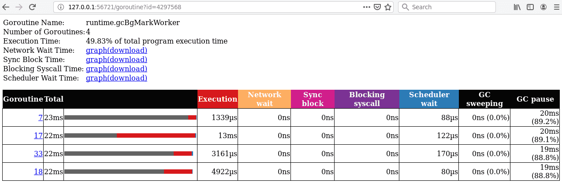Open goroutine 7 link
Image resolution: width=562 pixels, height=183 pixels.
[41, 117]
